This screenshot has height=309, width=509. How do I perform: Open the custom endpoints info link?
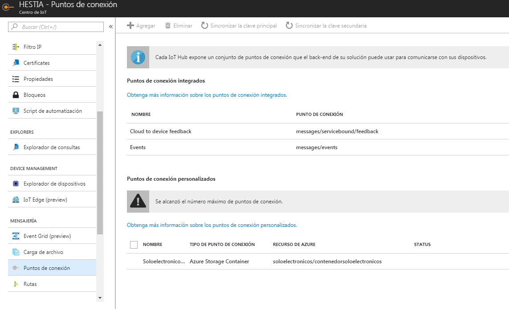pyautogui.click(x=212, y=225)
